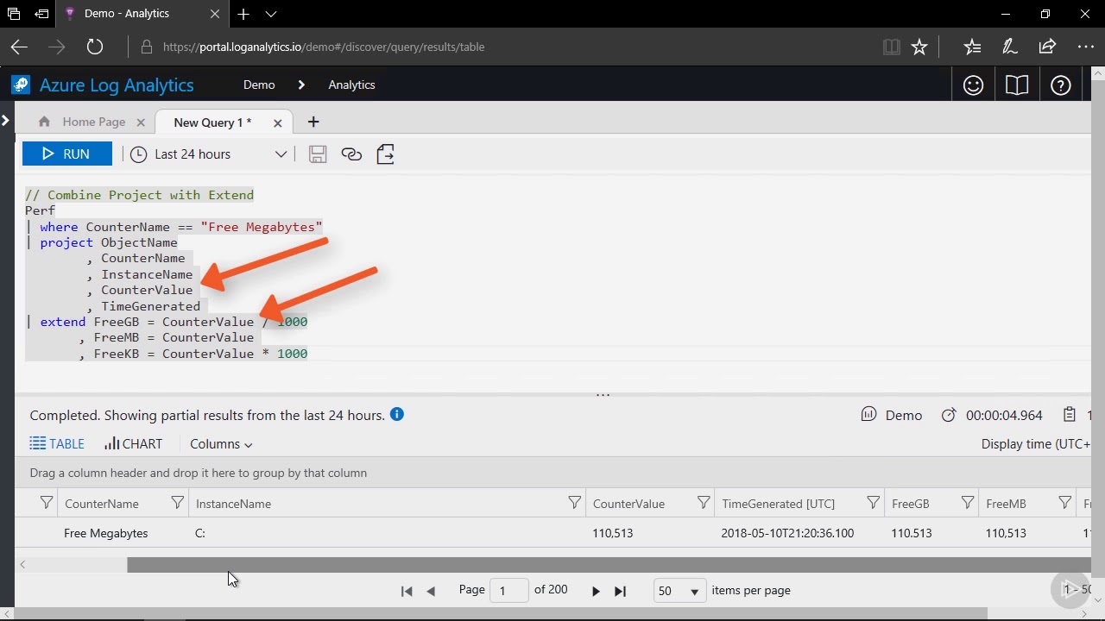Open the items per page dropdown
Image resolution: width=1105 pixels, height=621 pixels.
(x=680, y=591)
